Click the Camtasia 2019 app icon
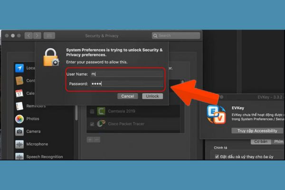Image resolution: width=285 pixels, height=190 pixels. tap(101, 111)
